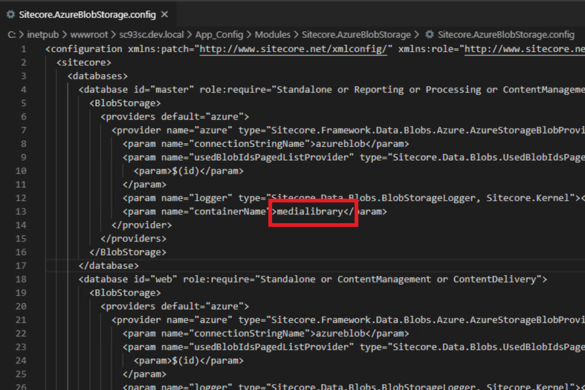Click the logger param name on line 12
The height and width of the screenshot is (390, 585).
210,198
